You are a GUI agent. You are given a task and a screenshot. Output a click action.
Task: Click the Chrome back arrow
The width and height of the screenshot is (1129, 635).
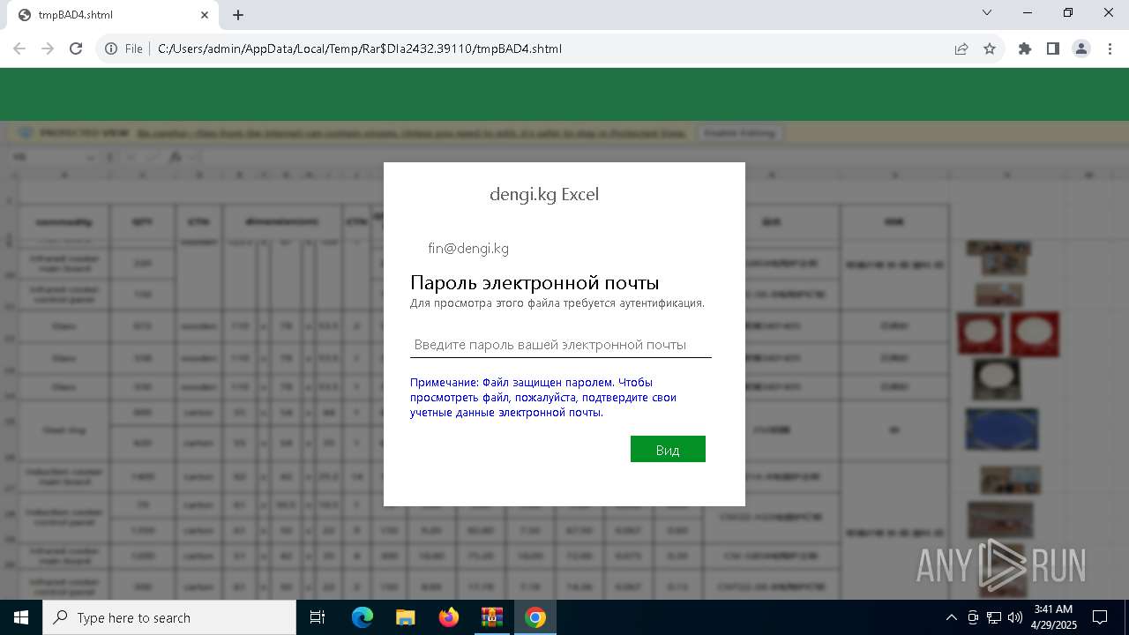19,49
